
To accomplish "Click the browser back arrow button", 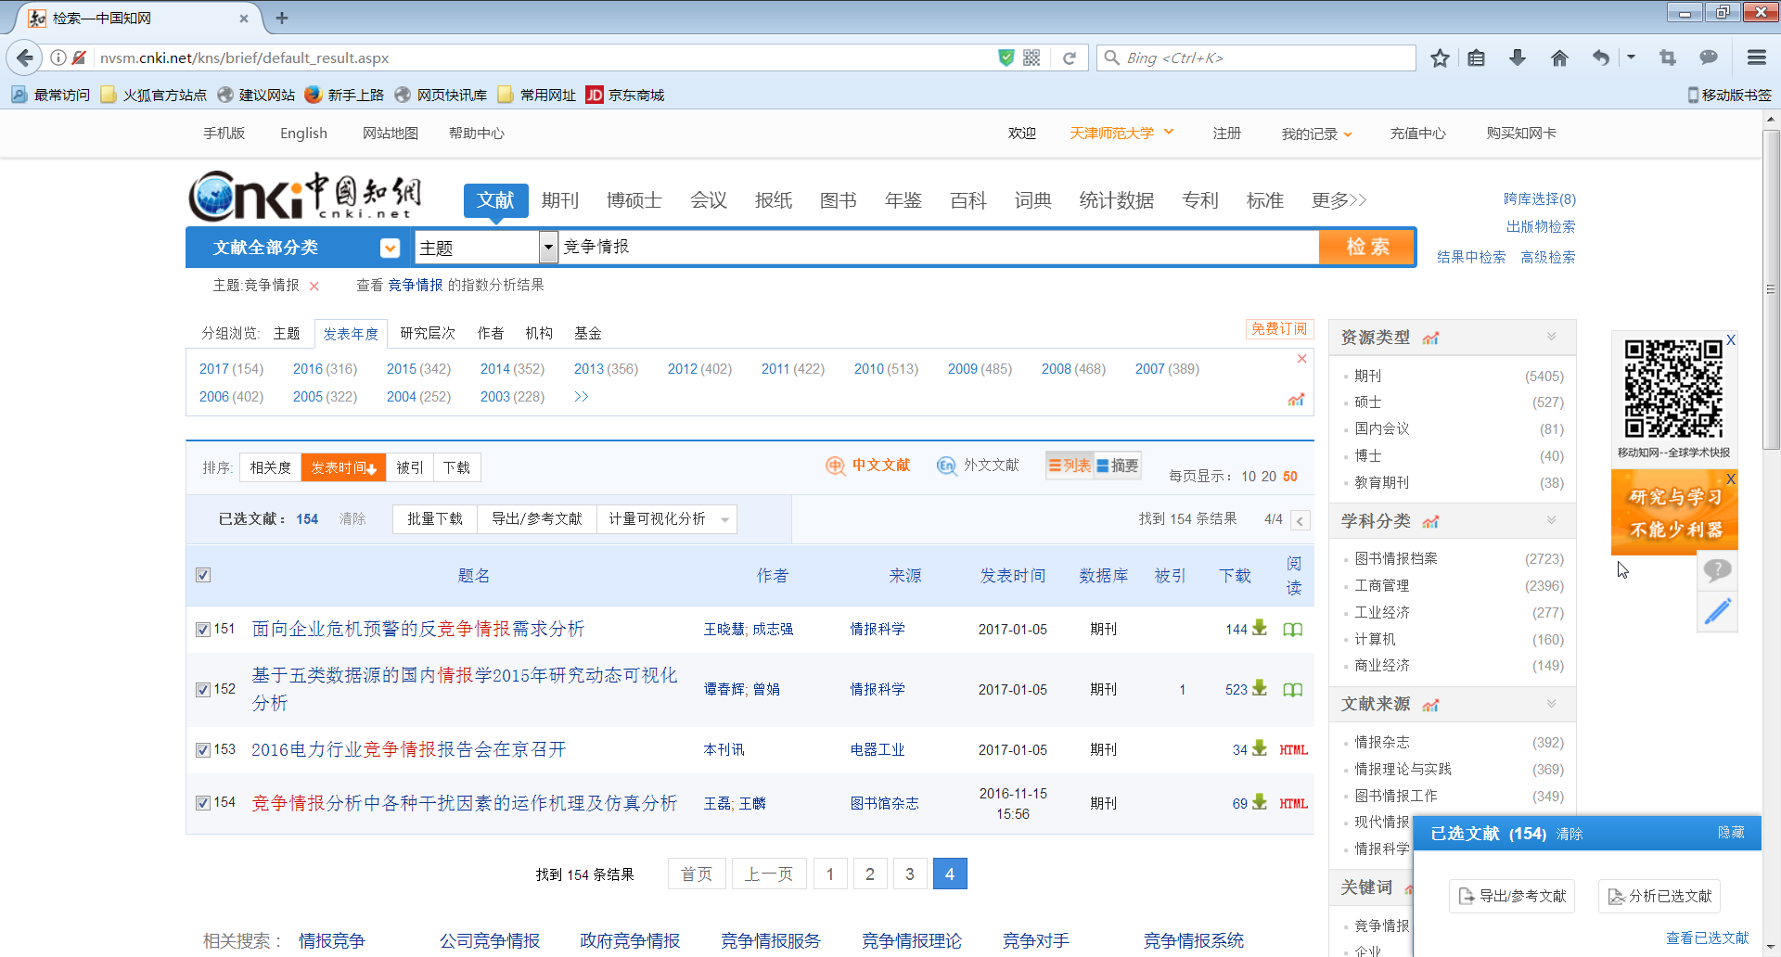I will [x=25, y=57].
